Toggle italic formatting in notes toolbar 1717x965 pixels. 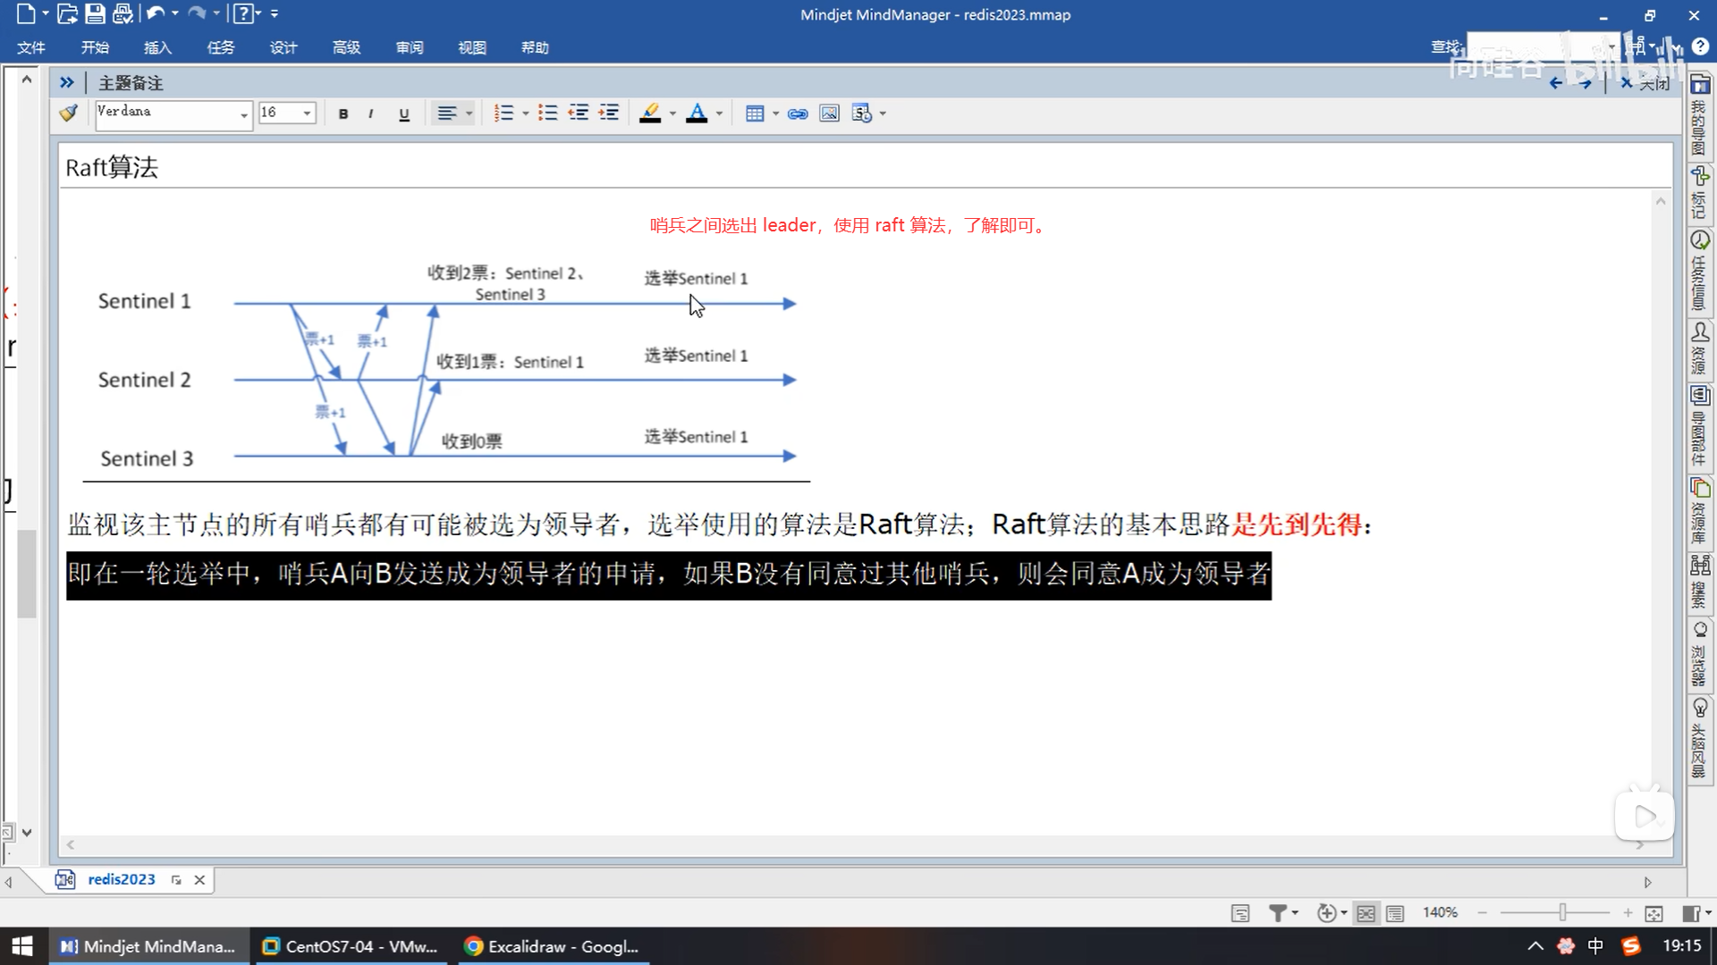click(x=370, y=113)
